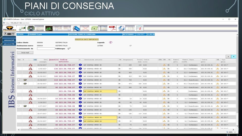The width and height of the screenshot is (242, 136).
Task: Click 'VERIFICA DATI IMPORTATI' button
Action: click(x=87, y=39)
